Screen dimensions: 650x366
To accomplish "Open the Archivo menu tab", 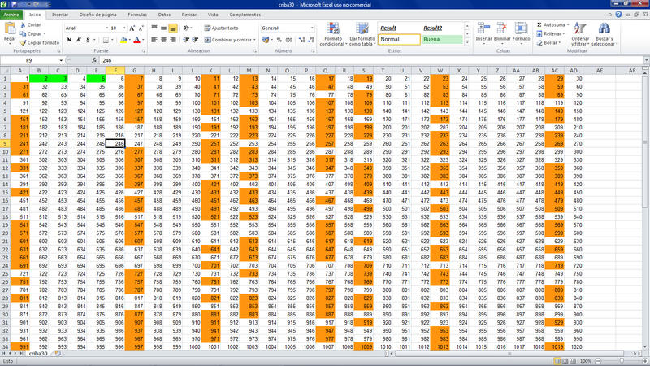I will pos(11,15).
